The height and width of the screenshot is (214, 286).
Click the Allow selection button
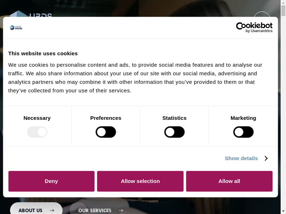140,181
